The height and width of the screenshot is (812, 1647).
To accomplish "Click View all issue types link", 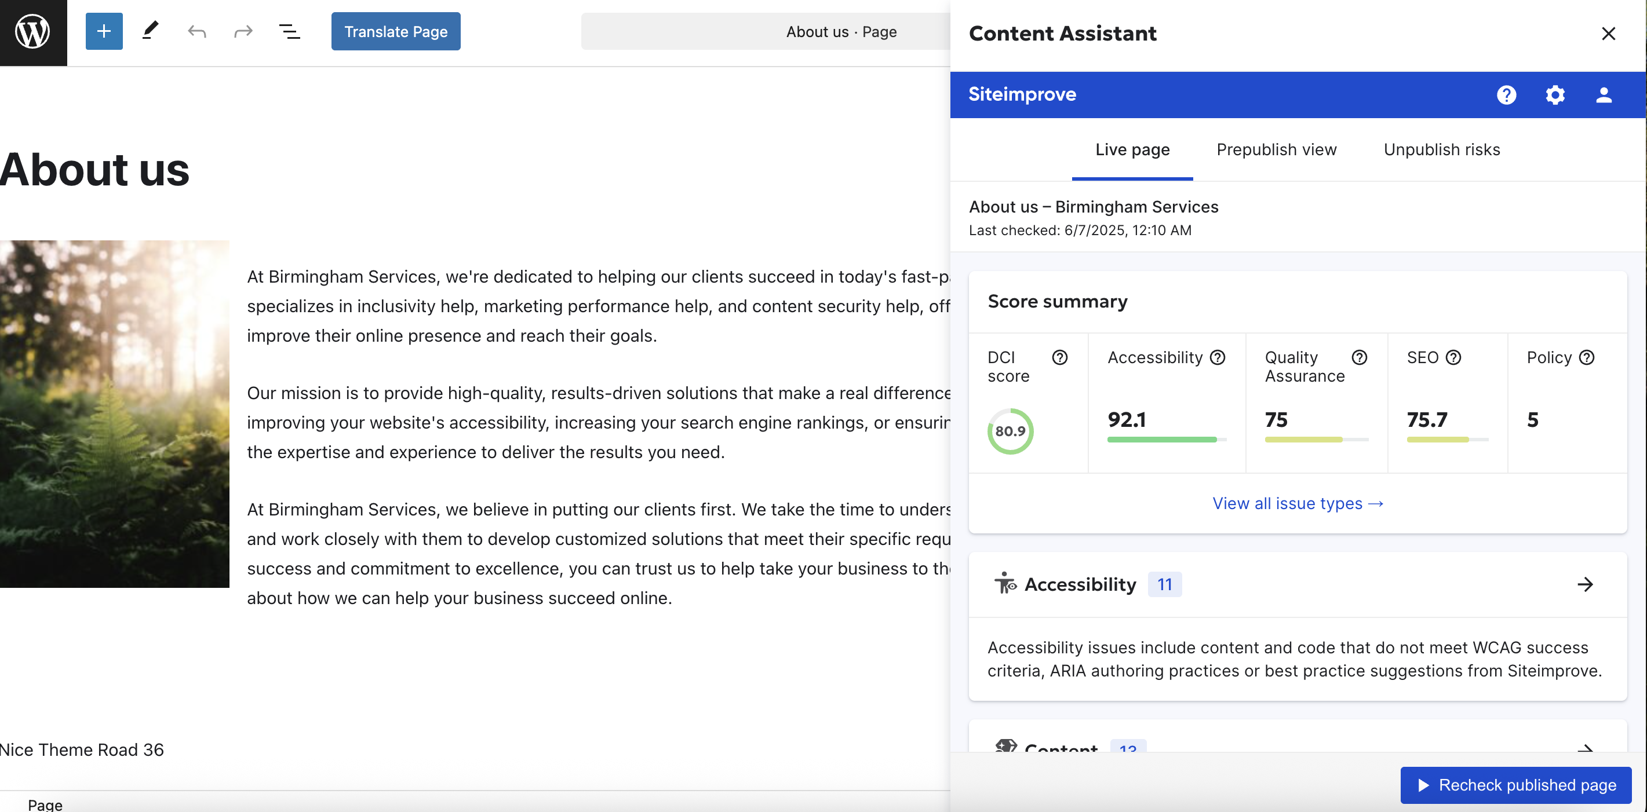I will pyautogui.click(x=1298, y=504).
